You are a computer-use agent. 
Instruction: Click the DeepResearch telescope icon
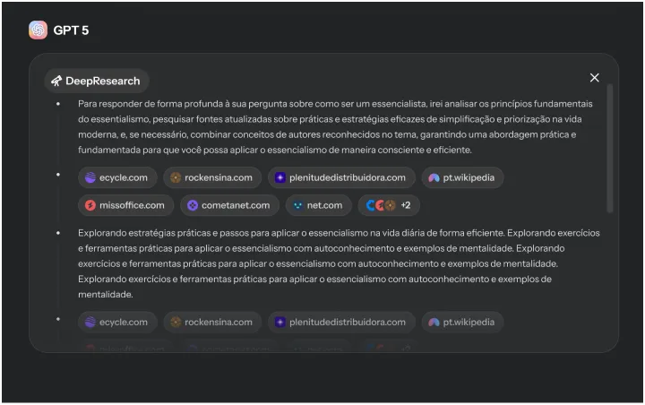click(x=56, y=81)
